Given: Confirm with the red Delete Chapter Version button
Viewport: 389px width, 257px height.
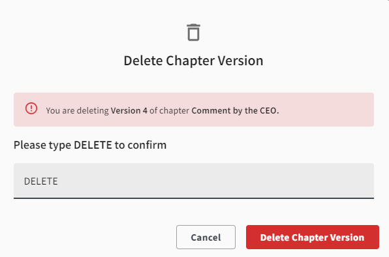Looking at the screenshot, I should pyautogui.click(x=313, y=237).
